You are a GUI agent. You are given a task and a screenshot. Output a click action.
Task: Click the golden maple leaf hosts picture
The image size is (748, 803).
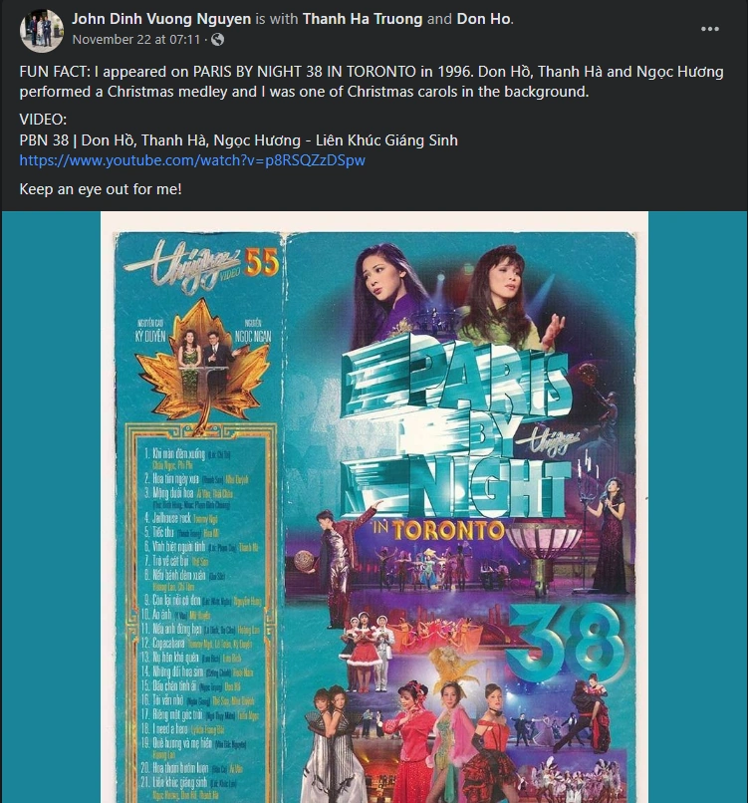coord(201,363)
